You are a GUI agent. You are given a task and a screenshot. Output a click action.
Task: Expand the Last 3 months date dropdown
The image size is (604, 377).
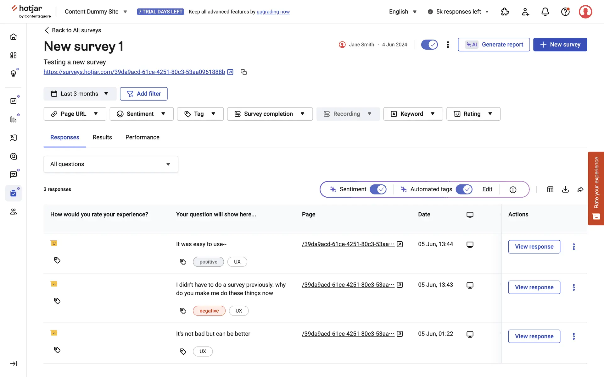(x=80, y=94)
